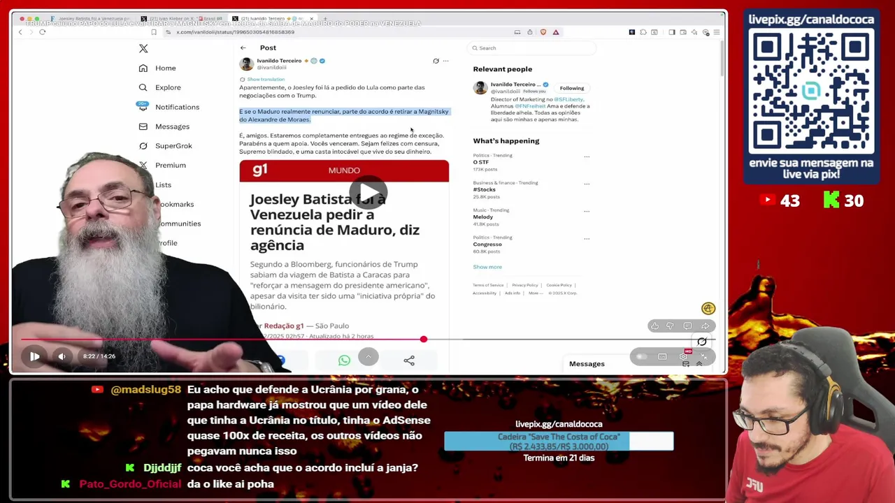The image size is (895, 503).
Task: Click the Messages envelope icon
Action: coord(143,126)
